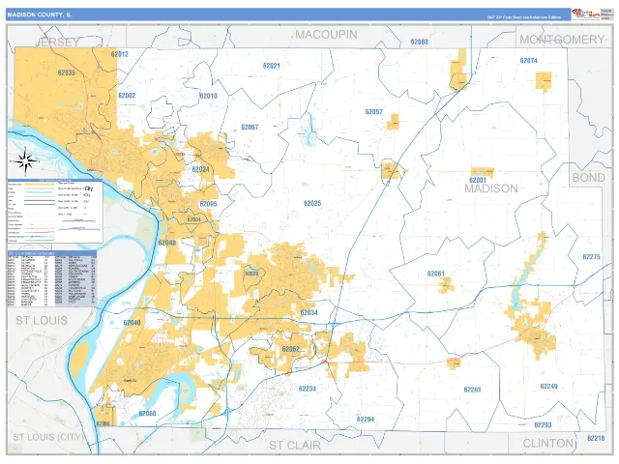Image resolution: width=619 pixels, height=464 pixels.
Task: Click the ST LOUIS county label
Action: point(42,321)
